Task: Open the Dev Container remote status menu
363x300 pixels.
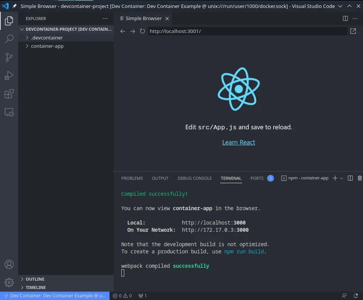Action: click(x=55, y=295)
